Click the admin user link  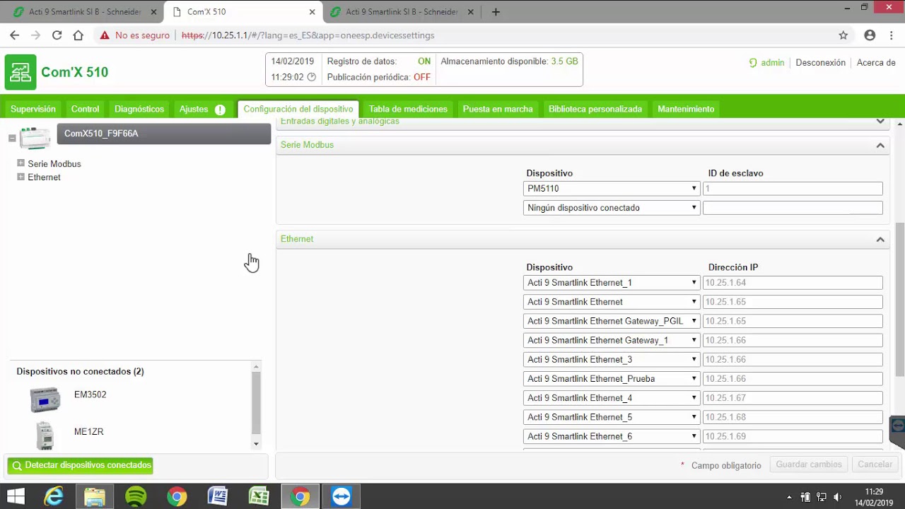(772, 63)
